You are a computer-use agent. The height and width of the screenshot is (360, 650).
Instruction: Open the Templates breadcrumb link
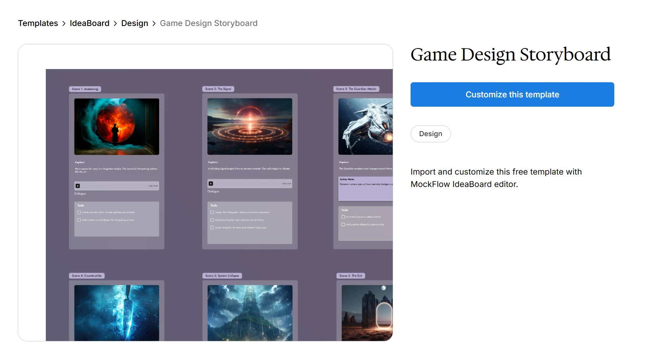click(38, 23)
